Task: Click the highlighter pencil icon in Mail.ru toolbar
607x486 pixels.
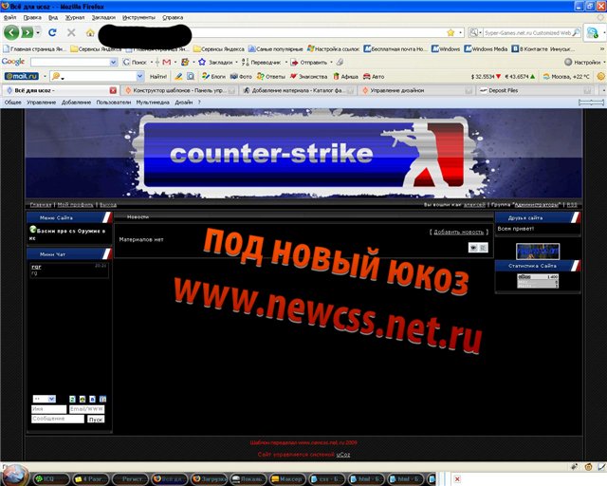Action: coord(178,76)
